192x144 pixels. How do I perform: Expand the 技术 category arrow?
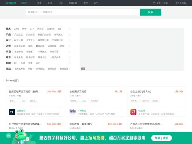tap(70, 29)
